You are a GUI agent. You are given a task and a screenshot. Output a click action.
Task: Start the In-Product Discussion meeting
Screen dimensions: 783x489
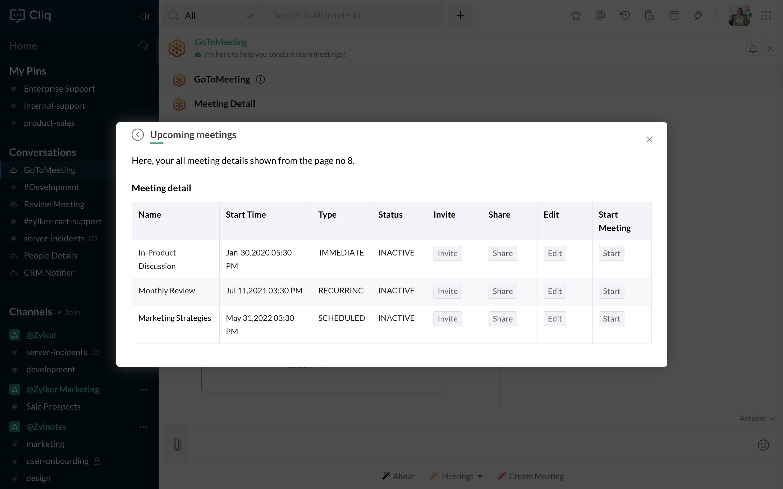(x=611, y=253)
